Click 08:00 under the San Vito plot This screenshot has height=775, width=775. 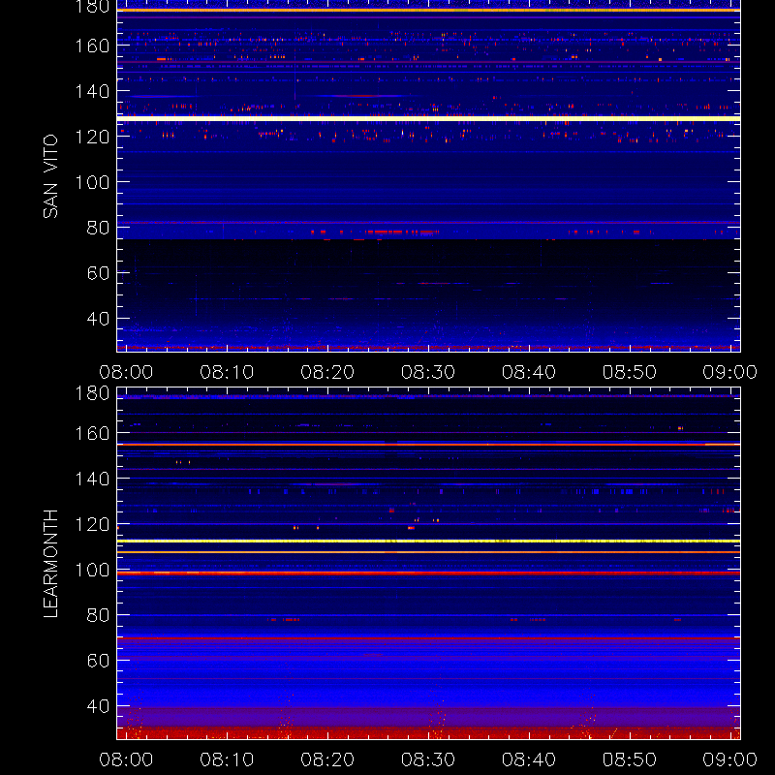coord(126,372)
